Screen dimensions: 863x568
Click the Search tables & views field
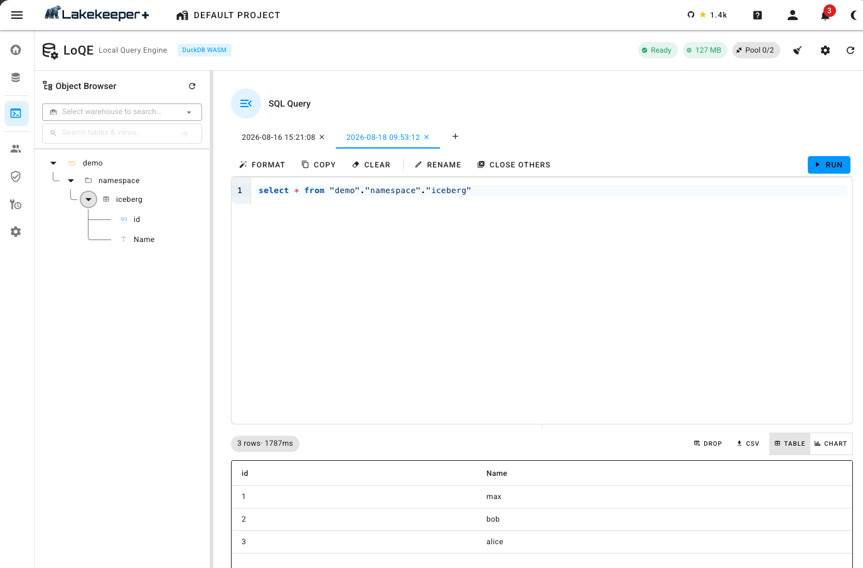click(x=122, y=133)
